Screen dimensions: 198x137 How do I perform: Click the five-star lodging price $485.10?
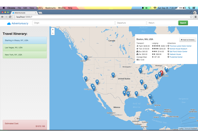coord(159,46)
